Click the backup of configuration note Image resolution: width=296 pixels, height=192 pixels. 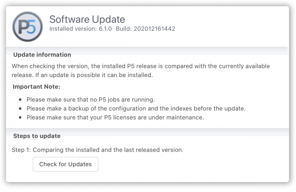click(x=136, y=108)
